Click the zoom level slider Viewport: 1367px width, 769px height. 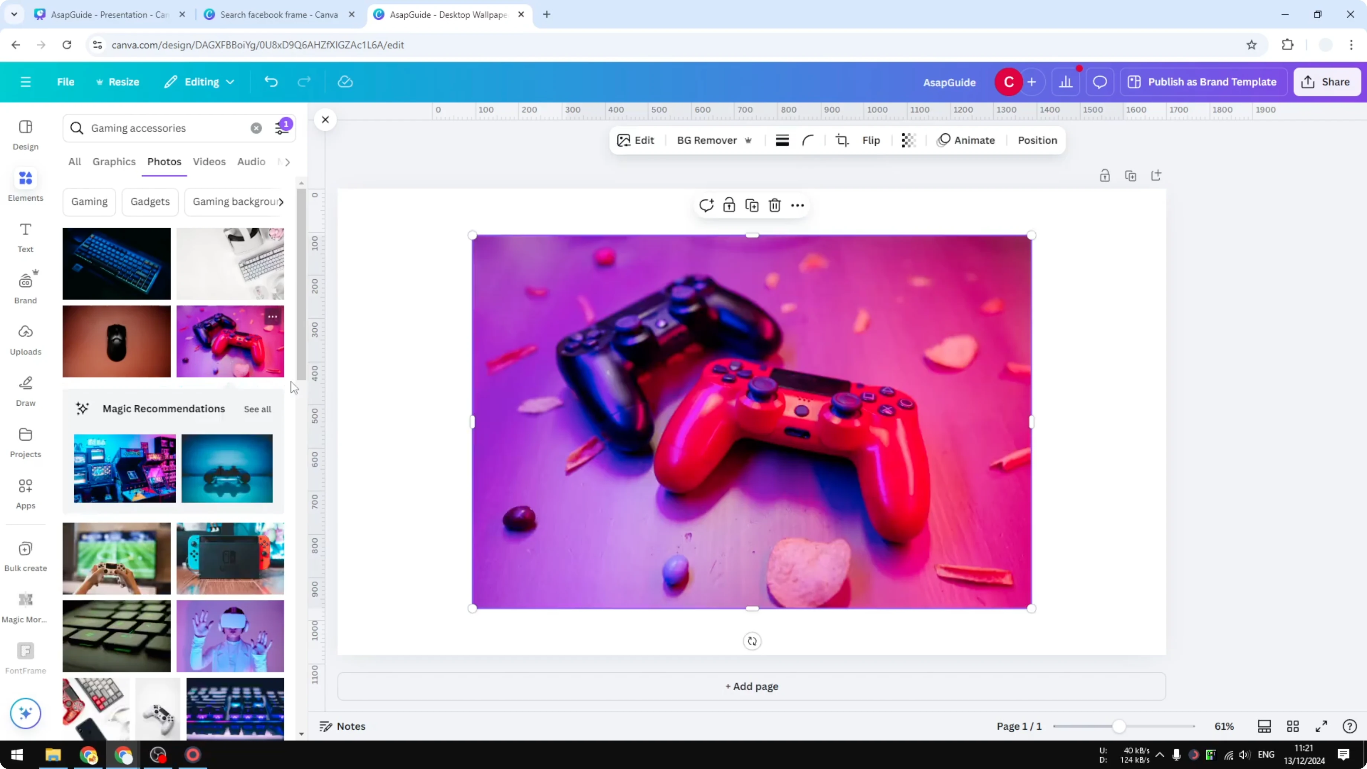[x=1120, y=726]
